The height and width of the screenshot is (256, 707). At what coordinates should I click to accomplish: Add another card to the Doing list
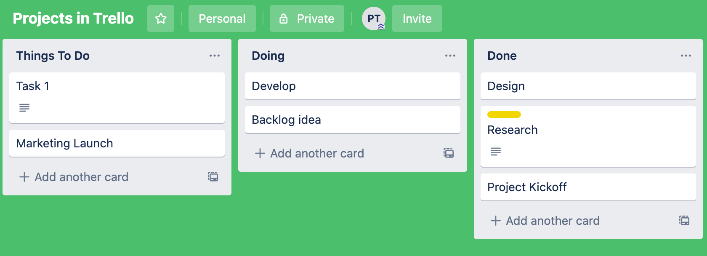click(x=310, y=153)
